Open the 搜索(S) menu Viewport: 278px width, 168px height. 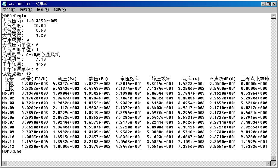(42, 10)
